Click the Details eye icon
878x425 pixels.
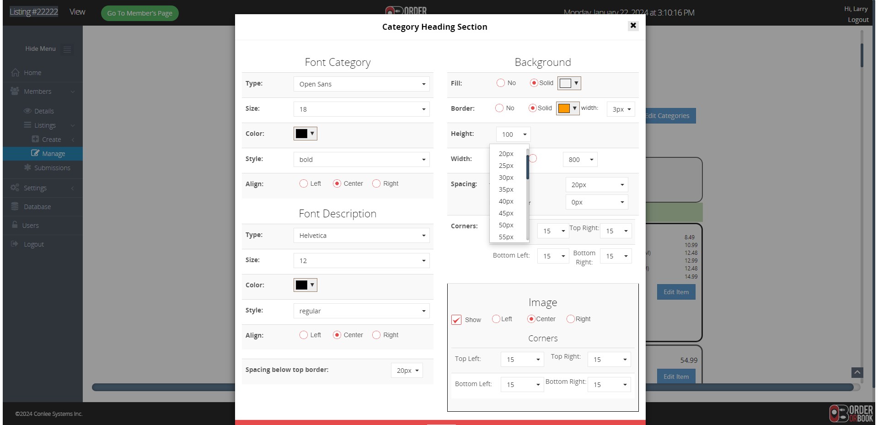(x=27, y=111)
